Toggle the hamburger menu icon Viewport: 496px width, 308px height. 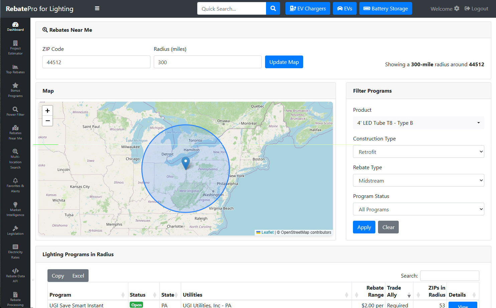tap(97, 8)
